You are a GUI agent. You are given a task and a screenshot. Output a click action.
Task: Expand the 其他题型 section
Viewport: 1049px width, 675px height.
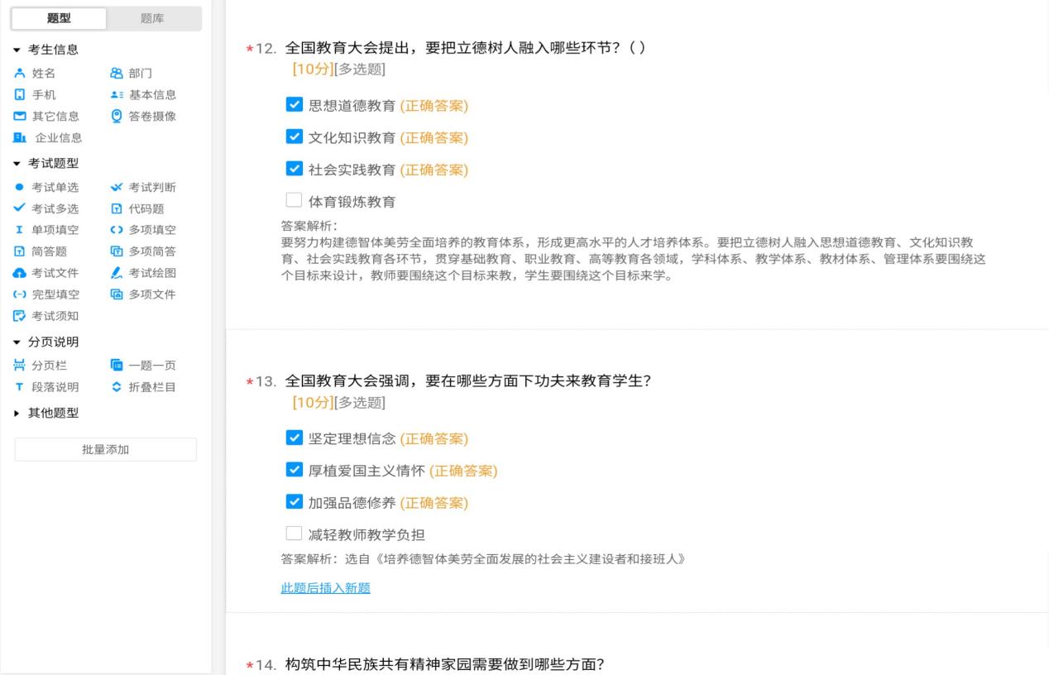coord(17,414)
